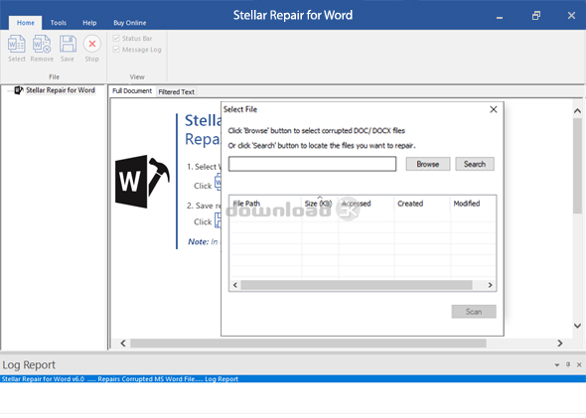Open Log Report panel dropdown arrow

click(x=557, y=365)
